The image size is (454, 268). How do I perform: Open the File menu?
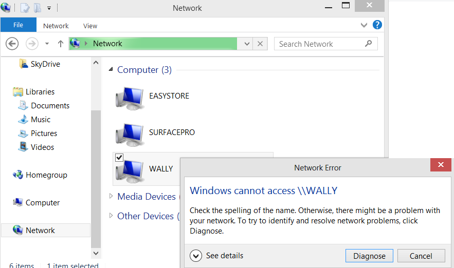pos(18,25)
